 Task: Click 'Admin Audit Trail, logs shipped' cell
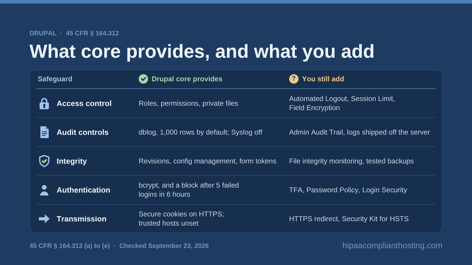pos(359,132)
